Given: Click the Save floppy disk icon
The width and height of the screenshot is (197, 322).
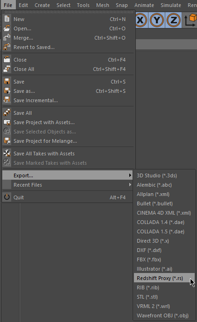Looking at the screenshot, I should coord(7,82).
